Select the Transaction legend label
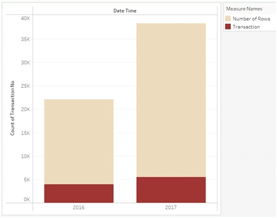Screen dimensions: 277x218 coord(246,27)
